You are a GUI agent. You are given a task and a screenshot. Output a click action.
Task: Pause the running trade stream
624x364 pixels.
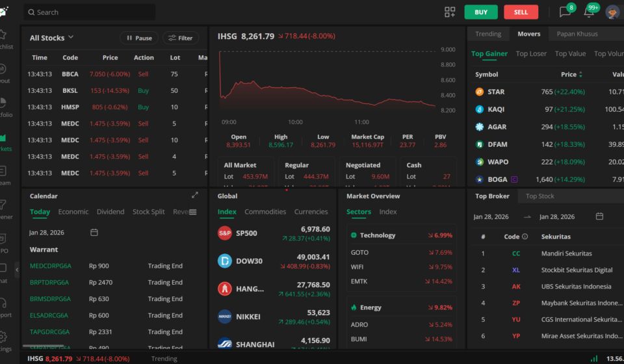(x=139, y=38)
